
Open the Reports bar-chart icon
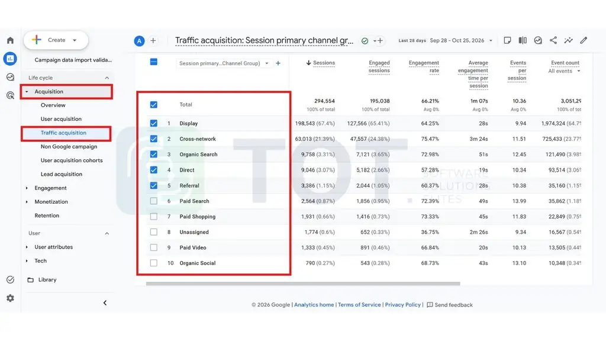pyautogui.click(x=10, y=59)
